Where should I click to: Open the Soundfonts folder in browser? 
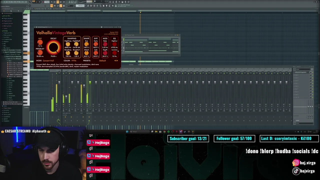click(x=7, y=117)
